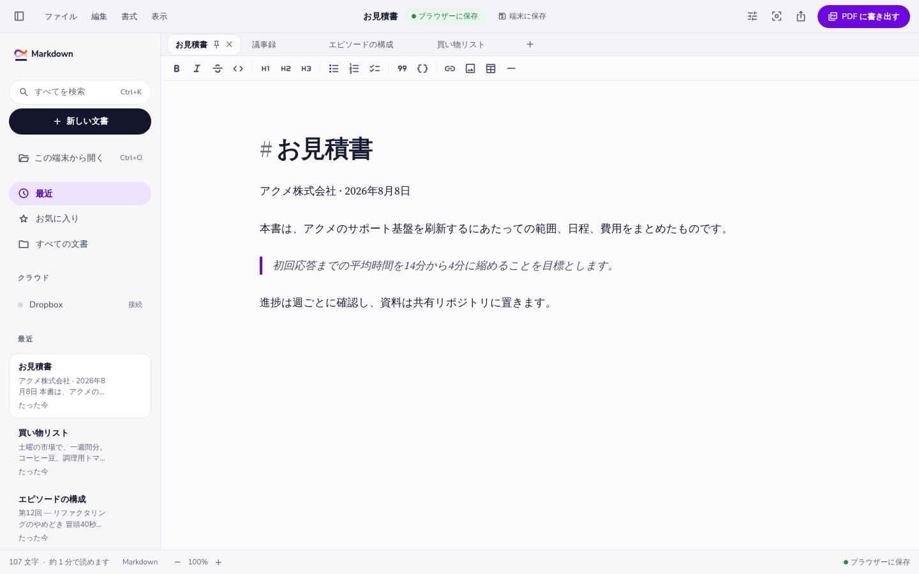Open the settings sliders icon
This screenshot has width=919, height=574.
[752, 17]
